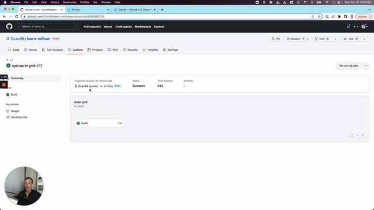Click the browser forward button
The height and width of the screenshot is (210, 374).
click(11, 16)
